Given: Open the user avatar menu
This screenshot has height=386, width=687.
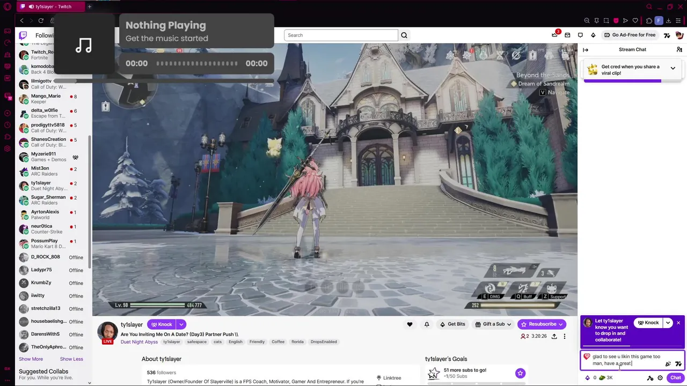Looking at the screenshot, I should 679,35.
